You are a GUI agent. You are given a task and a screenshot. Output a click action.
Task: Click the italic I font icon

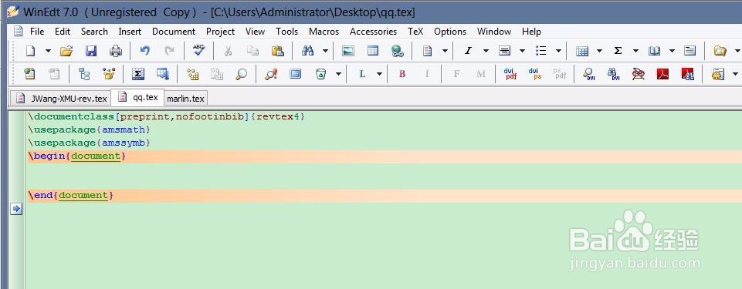[x=468, y=51]
